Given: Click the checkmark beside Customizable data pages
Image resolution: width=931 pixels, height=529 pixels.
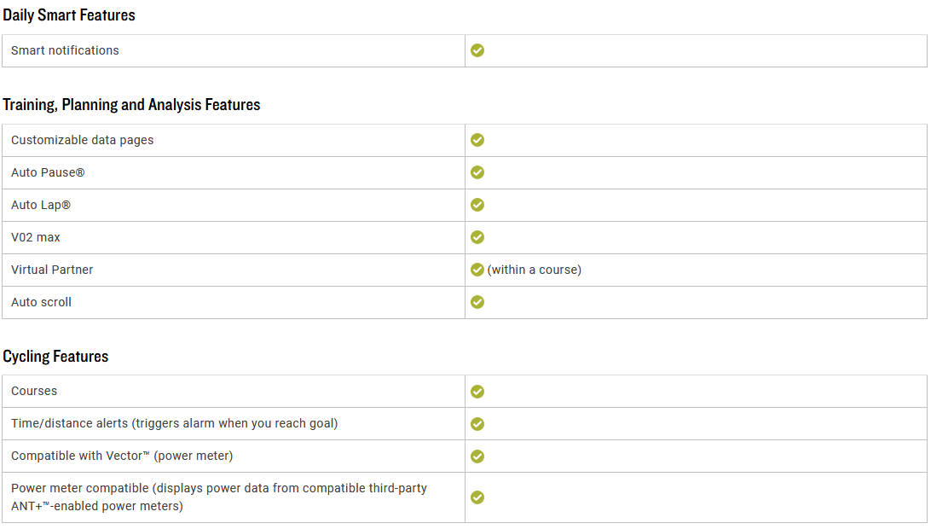Looking at the screenshot, I should click(477, 140).
